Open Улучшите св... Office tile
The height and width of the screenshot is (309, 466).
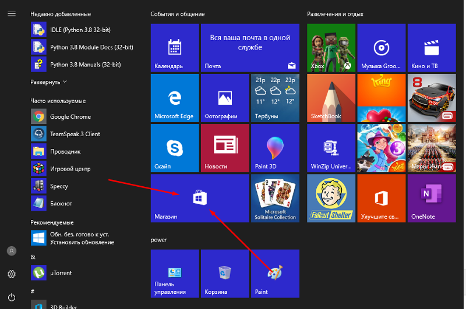[x=382, y=198]
